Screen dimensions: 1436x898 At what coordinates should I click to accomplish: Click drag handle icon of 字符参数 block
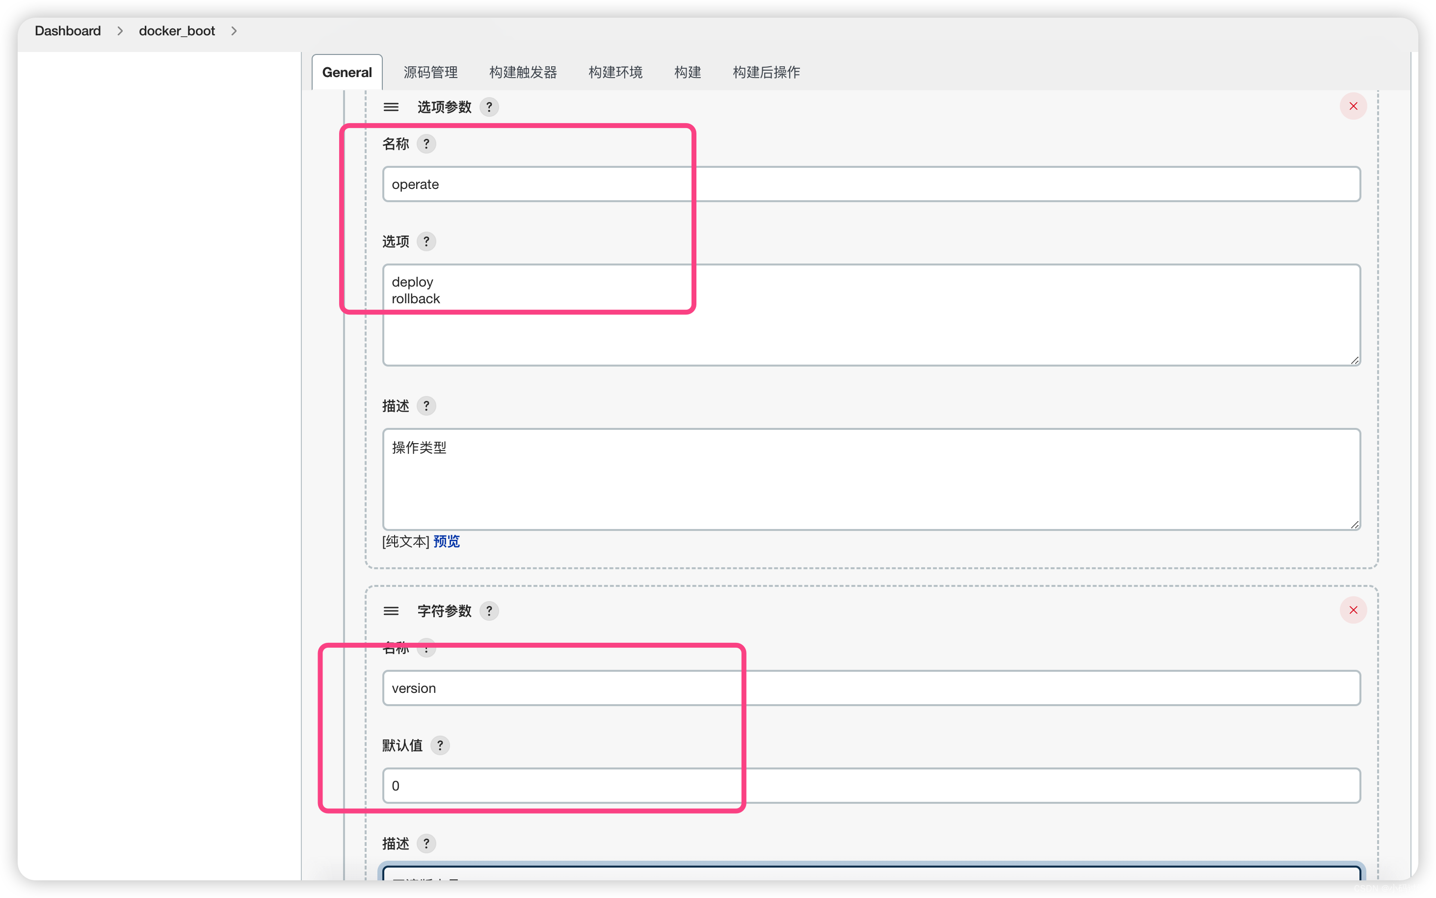[x=391, y=610]
